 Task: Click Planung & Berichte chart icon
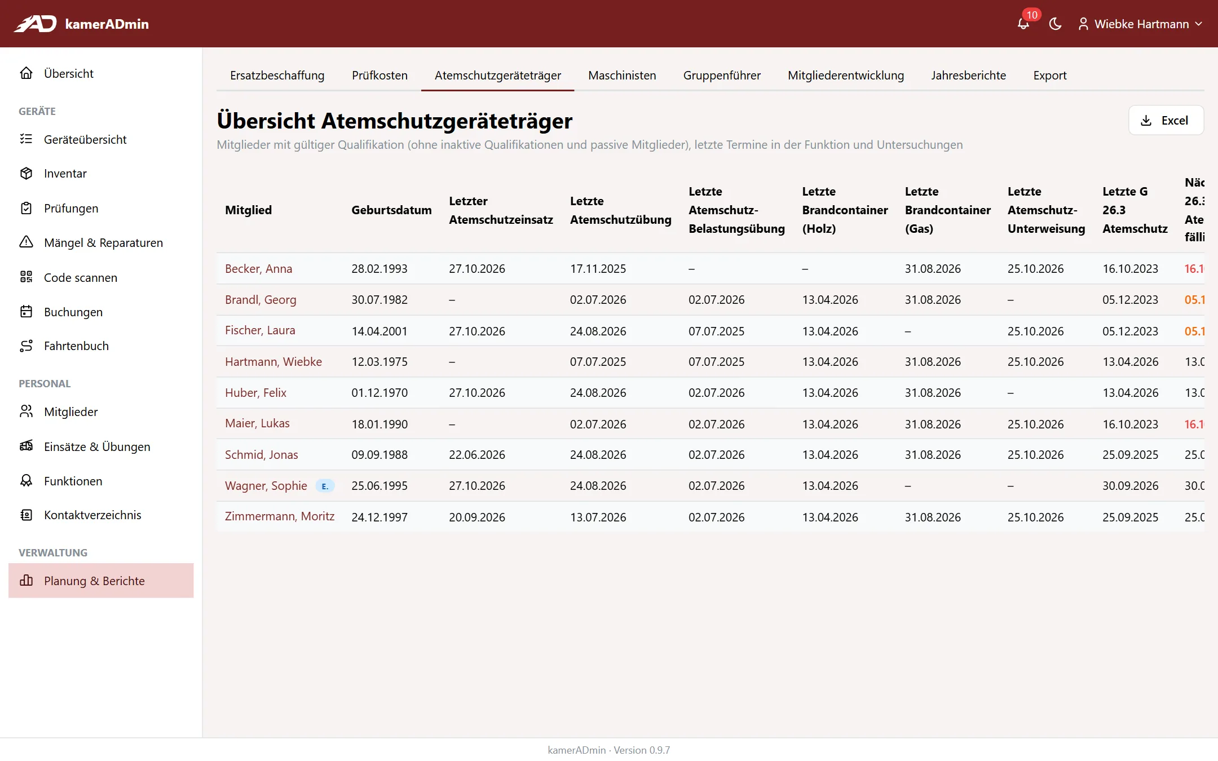pyautogui.click(x=27, y=581)
